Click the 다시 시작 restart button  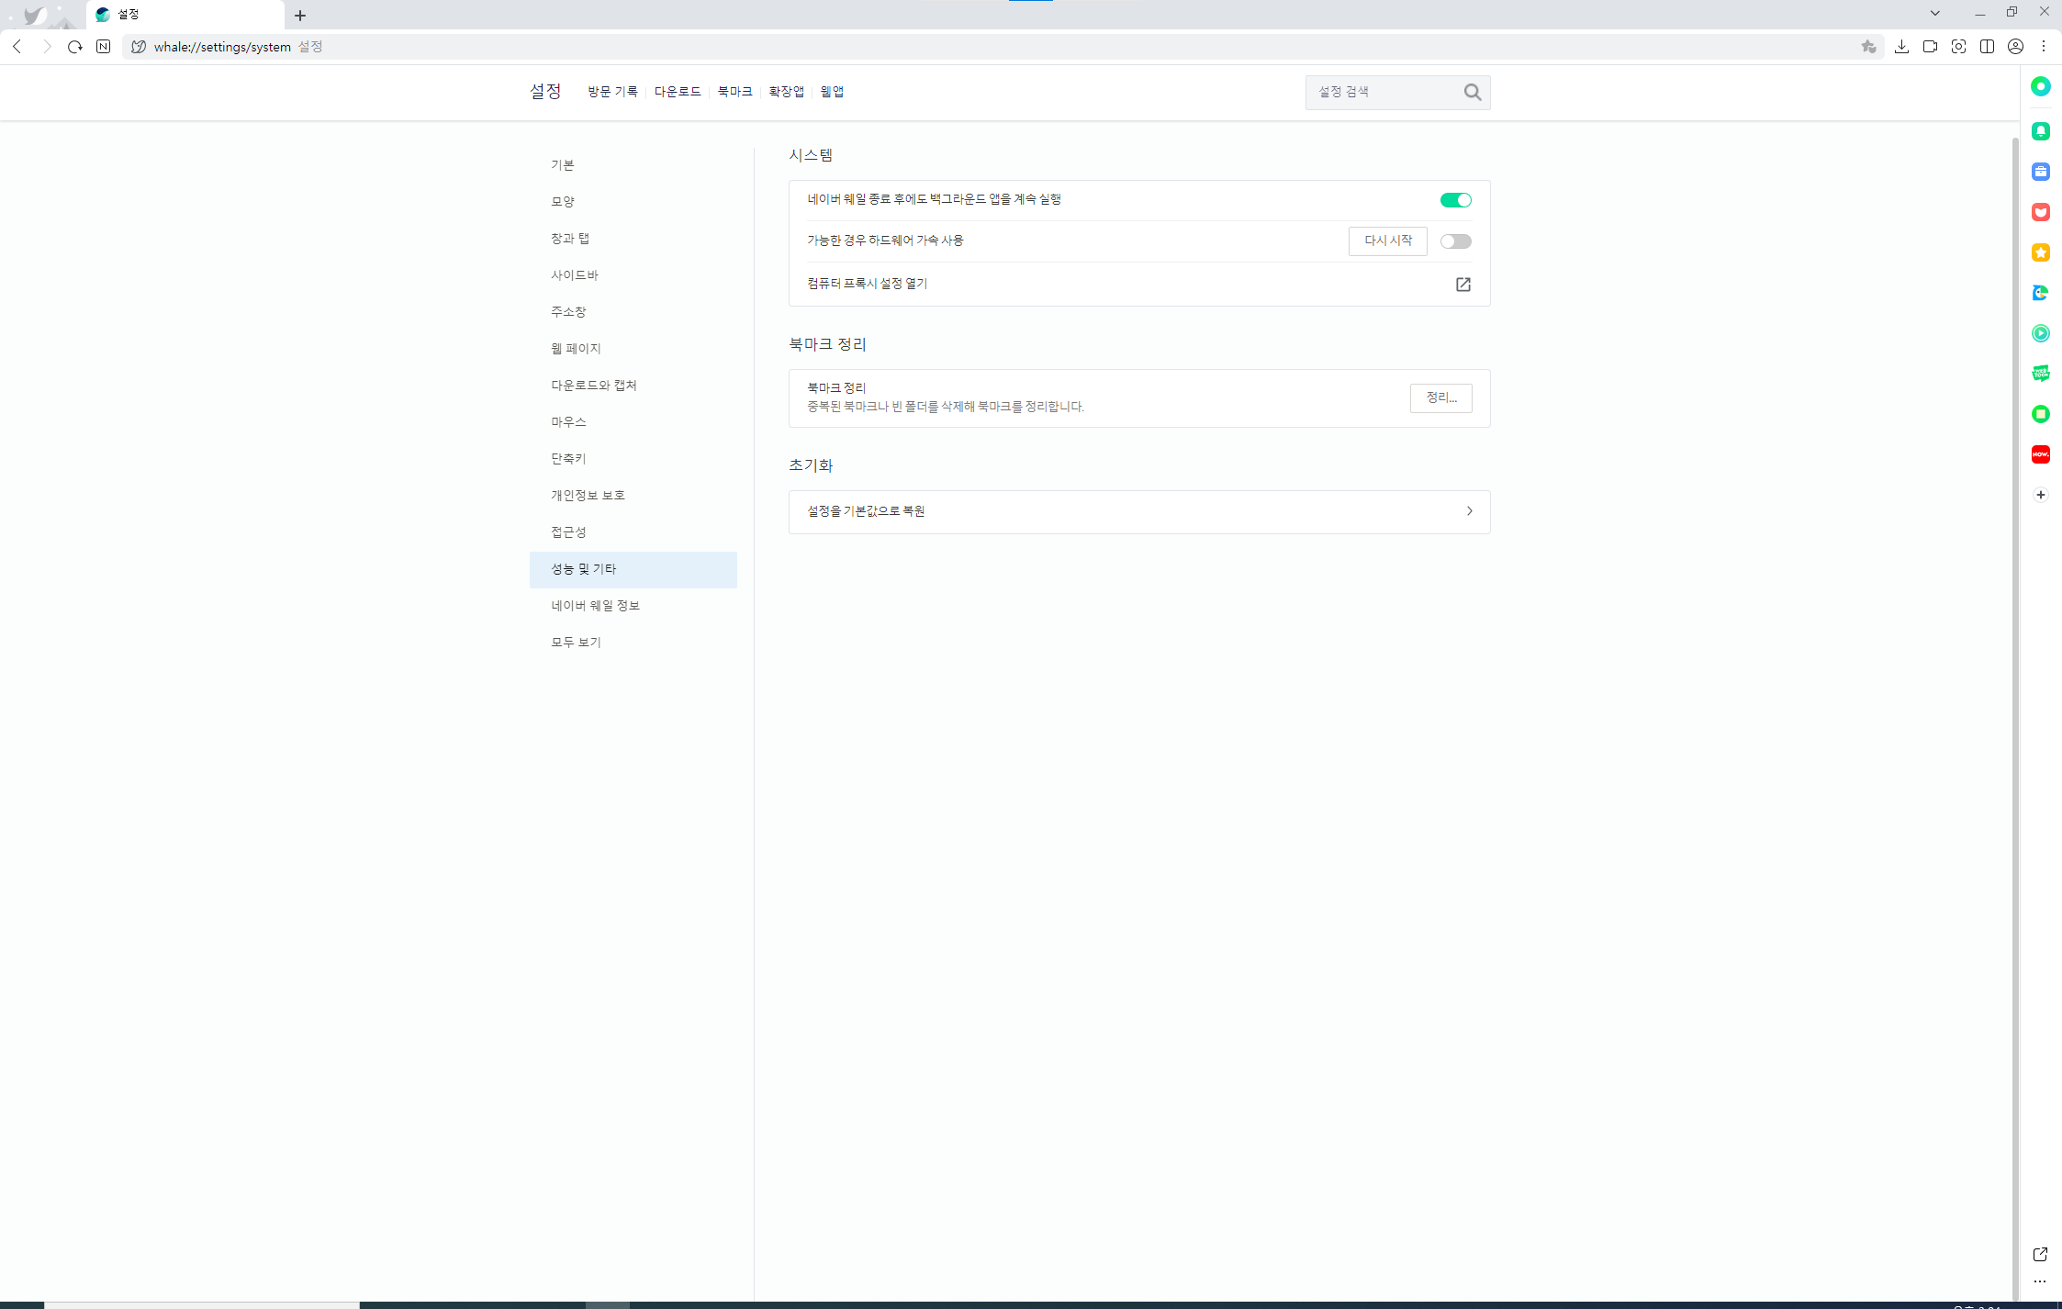point(1387,241)
